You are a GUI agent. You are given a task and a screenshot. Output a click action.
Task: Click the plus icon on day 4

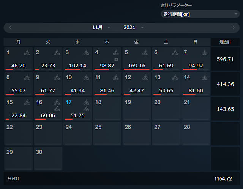click(x=117, y=59)
